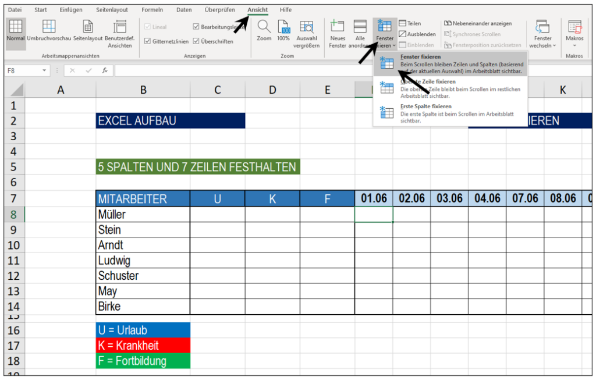
Task: Select red K = Krankheit cell
Action: click(143, 345)
